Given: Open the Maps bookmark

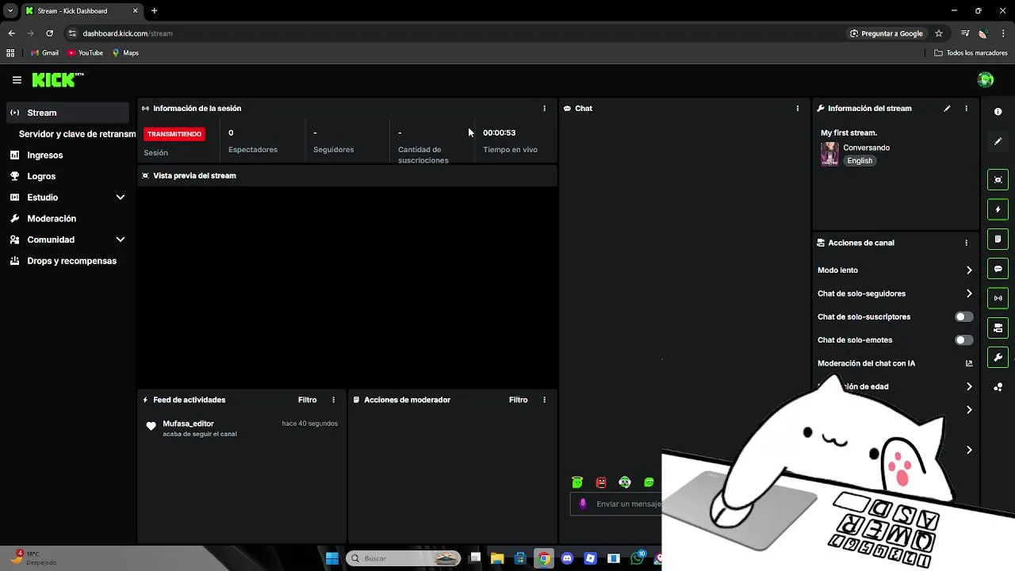Looking at the screenshot, I should coord(125,53).
